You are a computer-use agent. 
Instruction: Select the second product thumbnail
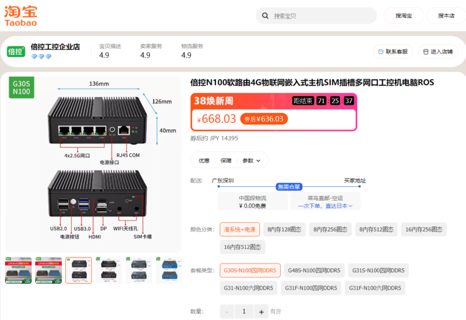[x=48, y=271]
